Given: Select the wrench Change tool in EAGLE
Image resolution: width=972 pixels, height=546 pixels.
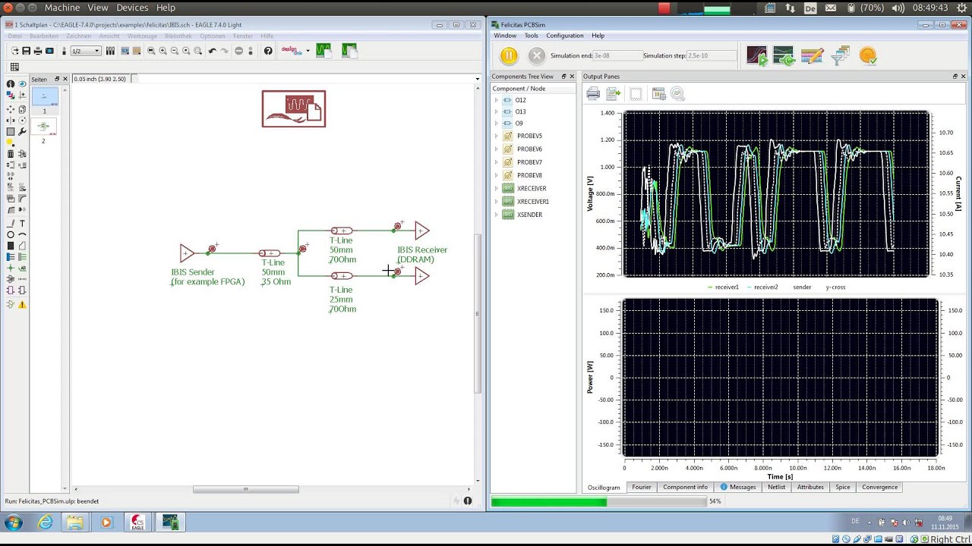Looking at the screenshot, I should 22,131.
